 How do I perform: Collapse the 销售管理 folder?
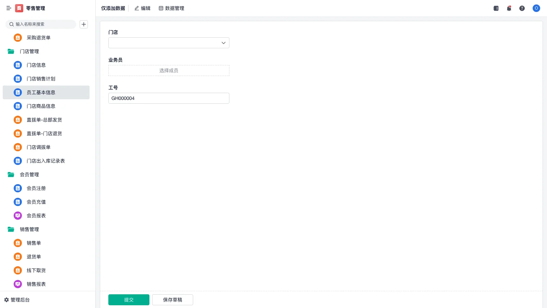pyautogui.click(x=11, y=229)
